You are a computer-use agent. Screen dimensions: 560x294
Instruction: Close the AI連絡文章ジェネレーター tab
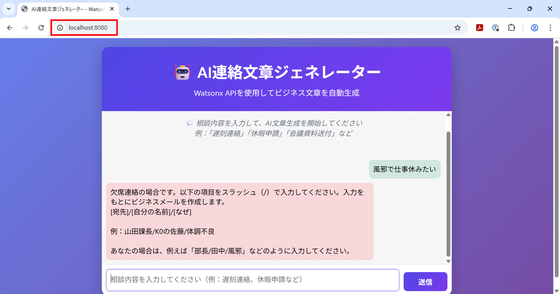(112, 9)
